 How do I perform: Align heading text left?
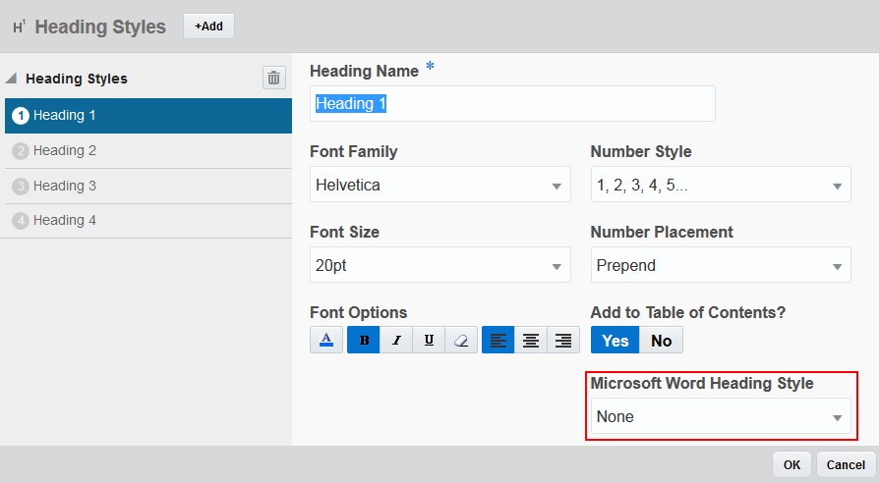[498, 341]
